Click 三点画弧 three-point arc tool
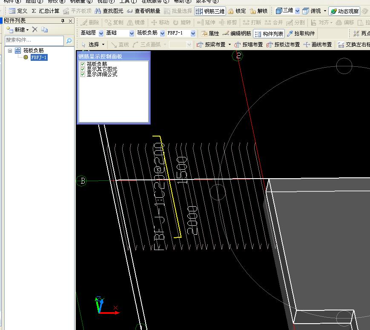The width and height of the screenshot is (370, 330). tap(146, 44)
